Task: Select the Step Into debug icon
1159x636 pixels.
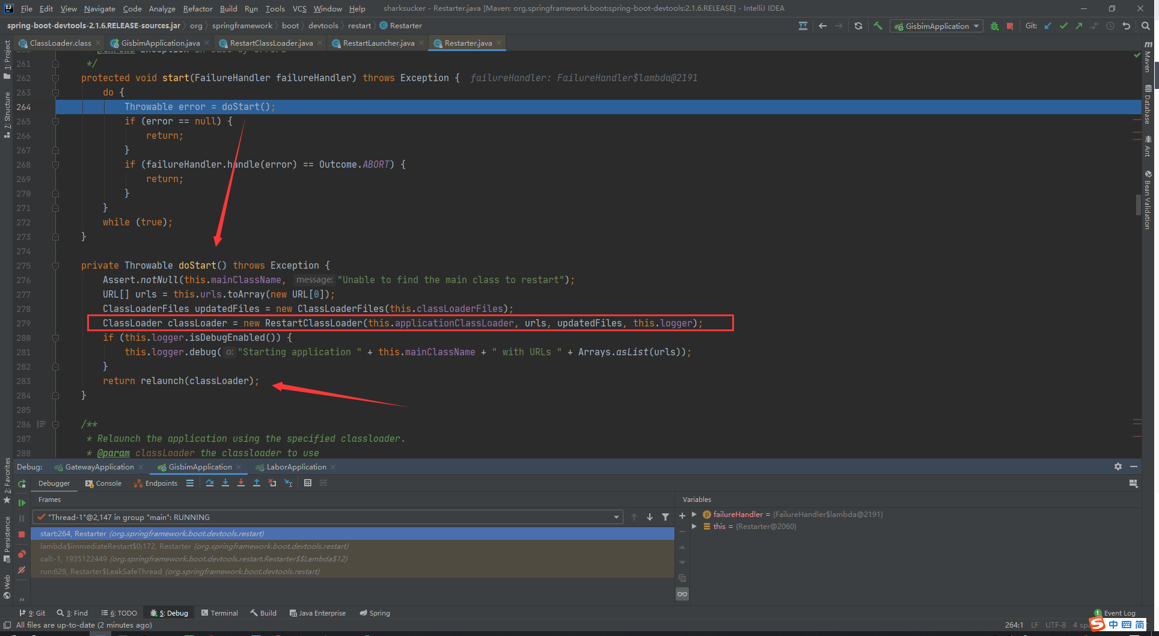Action: [x=225, y=483]
